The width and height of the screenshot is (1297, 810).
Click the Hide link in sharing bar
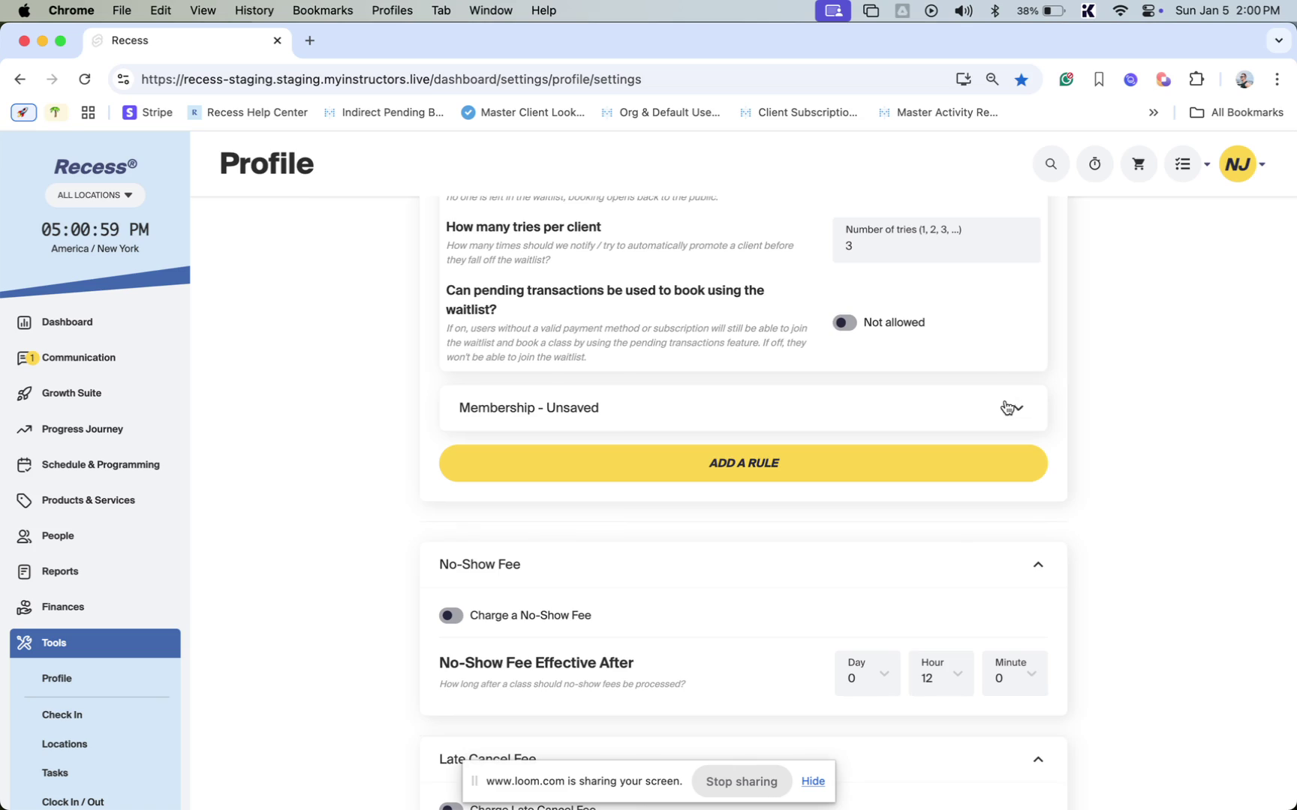(x=813, y=781)
